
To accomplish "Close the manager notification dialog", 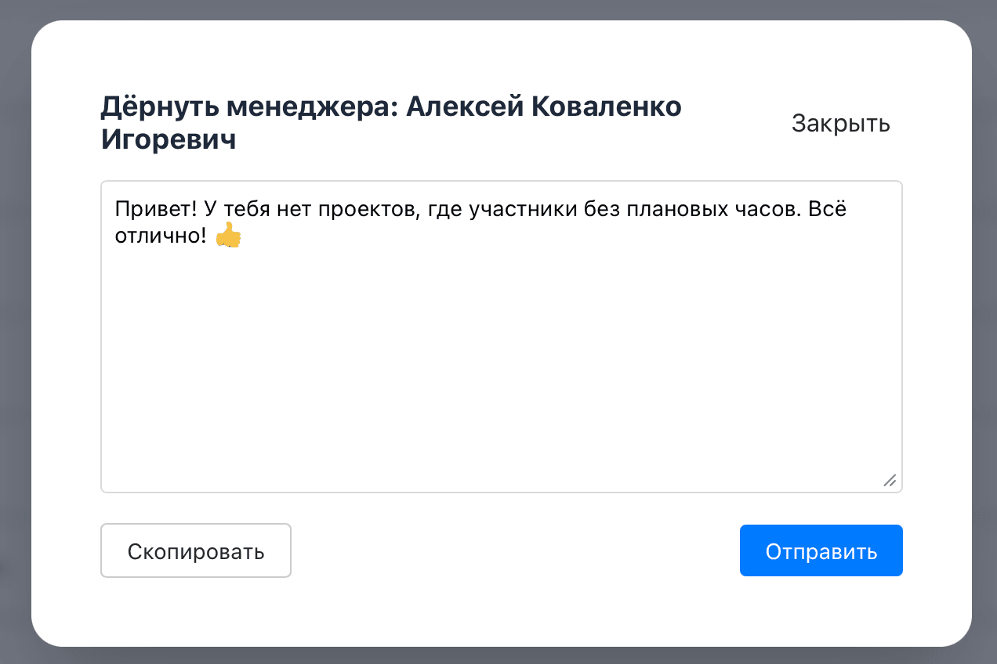I will click(840, 123).
